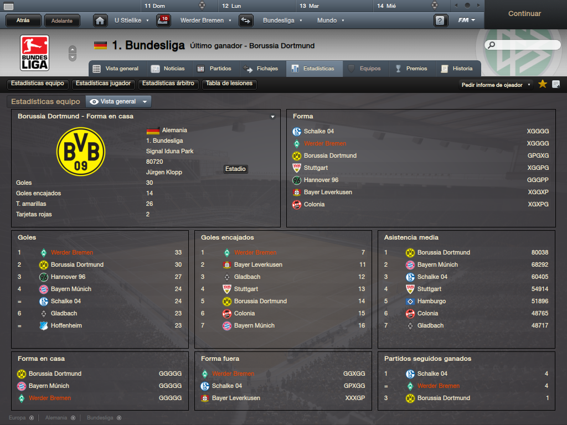Click the gold star bookmark icon
The height and width of the screenshot is (425, 567).
543,84
